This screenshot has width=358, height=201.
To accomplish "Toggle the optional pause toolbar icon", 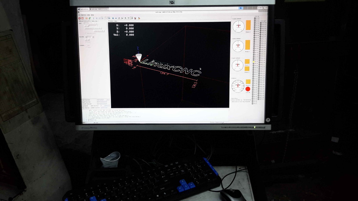I will click(109, 18).
